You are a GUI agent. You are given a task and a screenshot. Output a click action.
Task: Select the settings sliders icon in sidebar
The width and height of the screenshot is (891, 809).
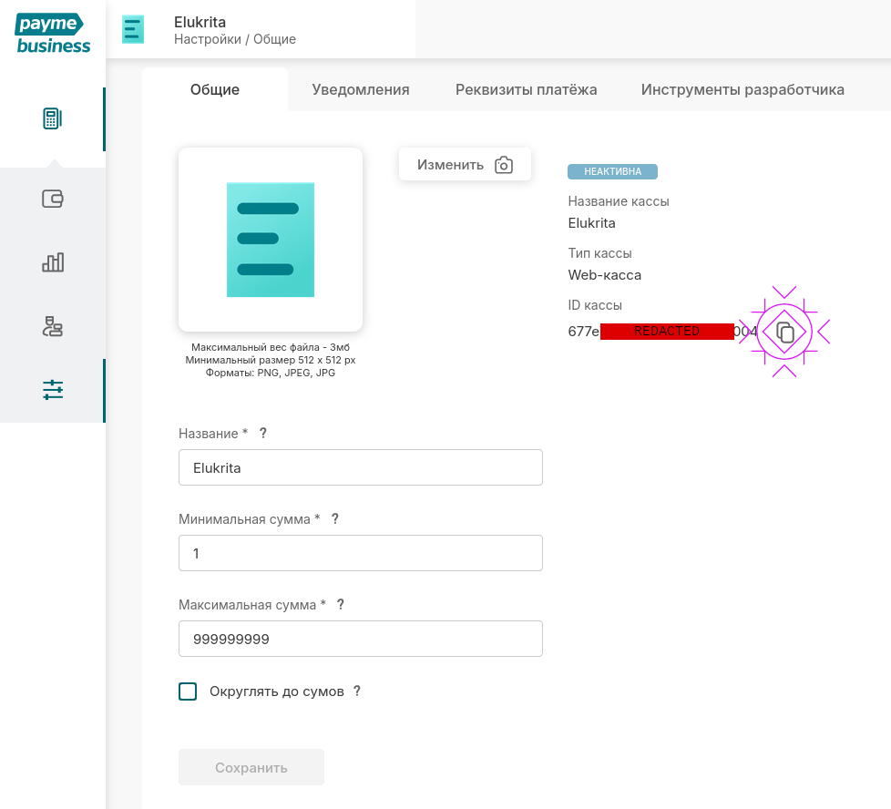(53, 390)
